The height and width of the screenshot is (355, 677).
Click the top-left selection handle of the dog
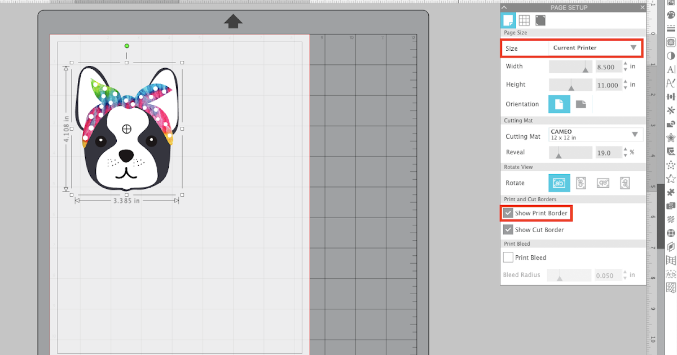72,63
